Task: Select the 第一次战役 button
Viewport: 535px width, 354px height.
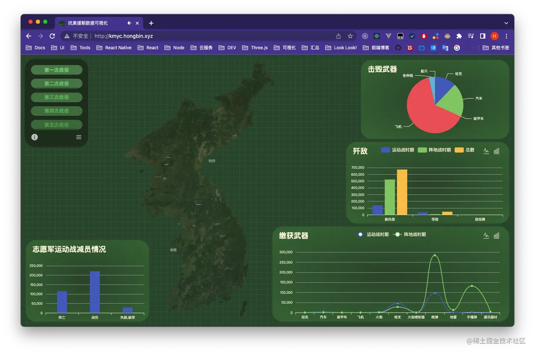Action: (x=57, y=70)
